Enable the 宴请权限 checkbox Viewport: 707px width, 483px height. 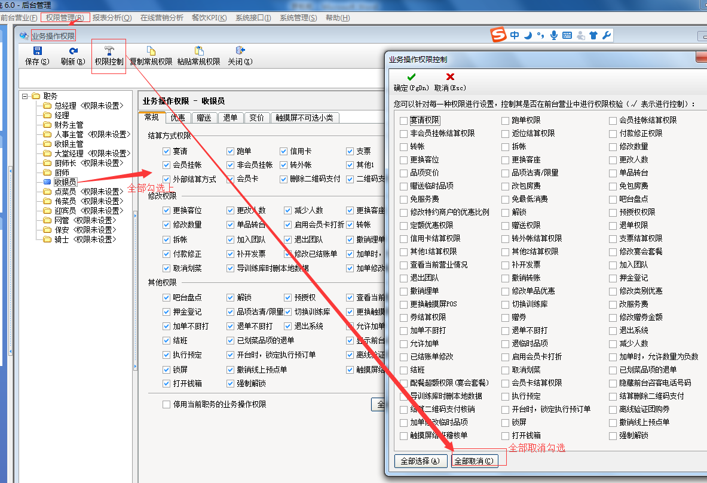404,121
